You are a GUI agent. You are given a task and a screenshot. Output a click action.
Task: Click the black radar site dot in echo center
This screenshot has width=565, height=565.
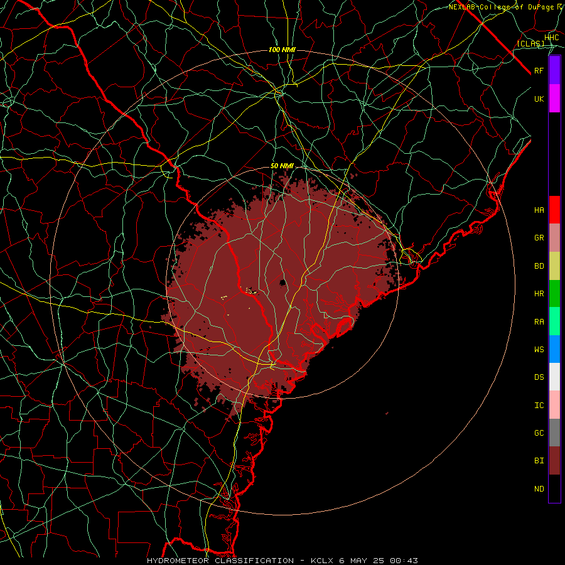point(282,283)
